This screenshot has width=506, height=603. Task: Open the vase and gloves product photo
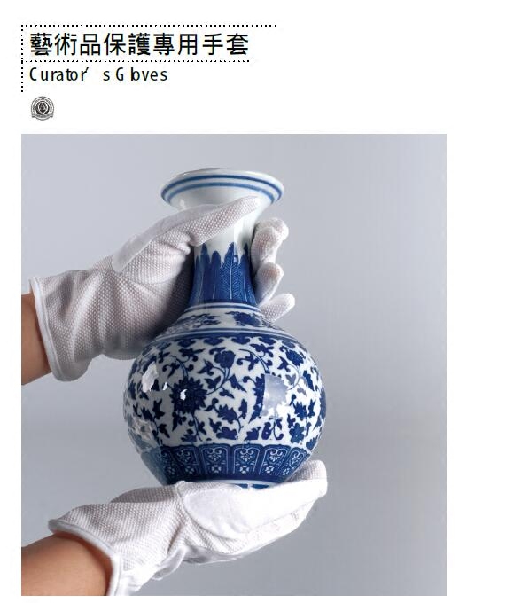pos(234,364)
